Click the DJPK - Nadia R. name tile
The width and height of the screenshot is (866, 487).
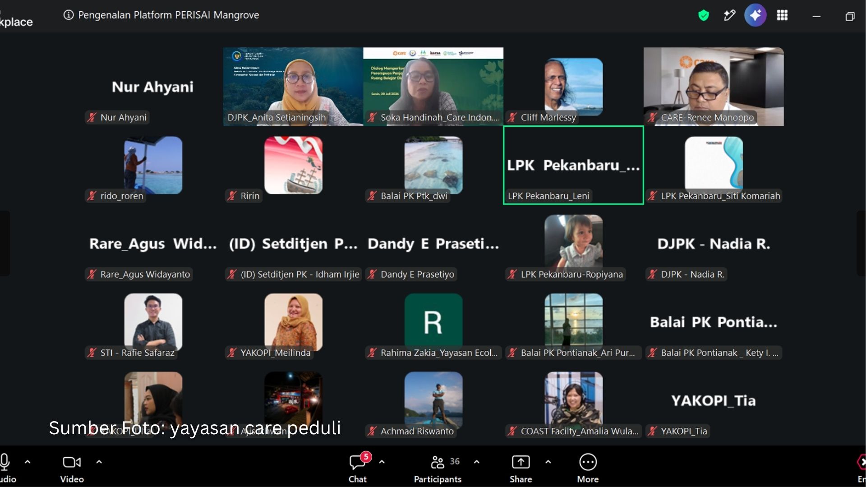coord(714,243)
